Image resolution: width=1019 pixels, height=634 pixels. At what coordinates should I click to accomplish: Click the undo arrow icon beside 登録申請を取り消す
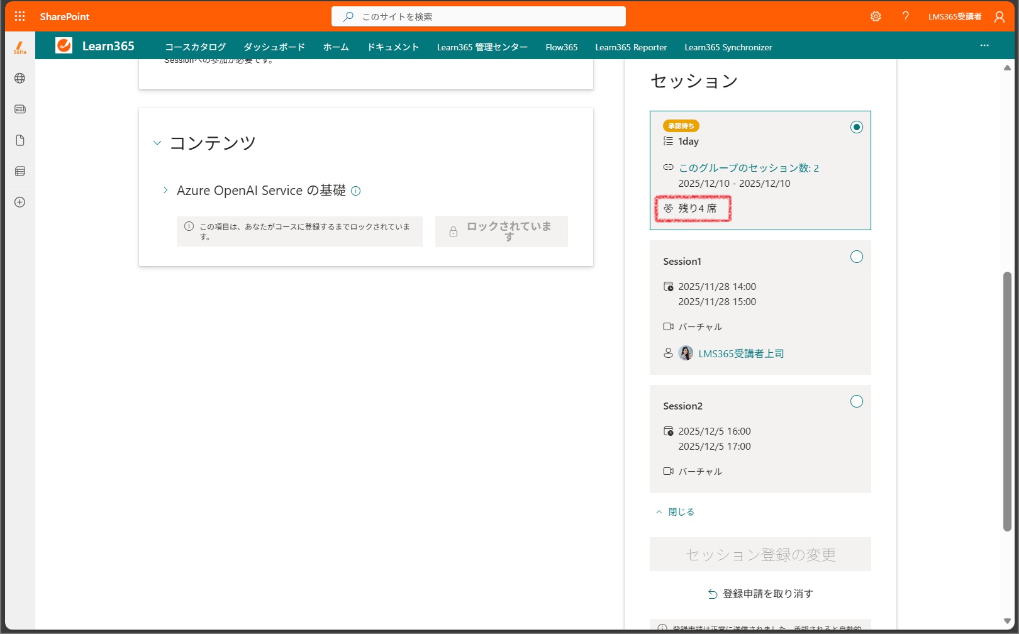pos(713,594)
